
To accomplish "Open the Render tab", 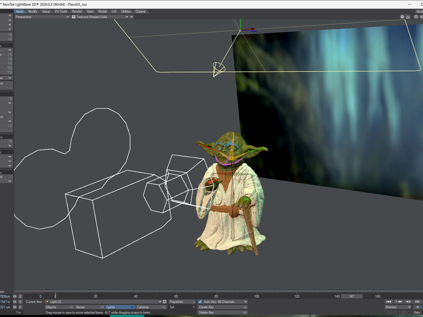I will [x=77, y=12].
